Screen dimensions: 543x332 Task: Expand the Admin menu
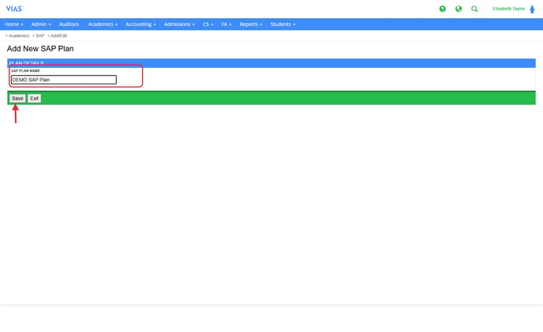(41, 24)
